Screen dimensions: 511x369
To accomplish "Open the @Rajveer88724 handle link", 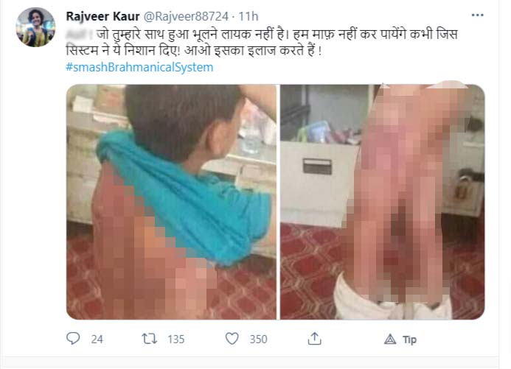I will coord(186,16).
